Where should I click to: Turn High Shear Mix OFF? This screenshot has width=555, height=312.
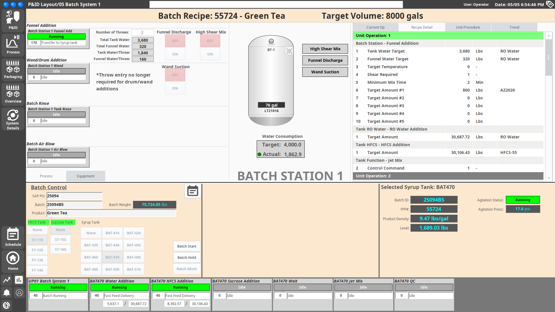[210, 41]
